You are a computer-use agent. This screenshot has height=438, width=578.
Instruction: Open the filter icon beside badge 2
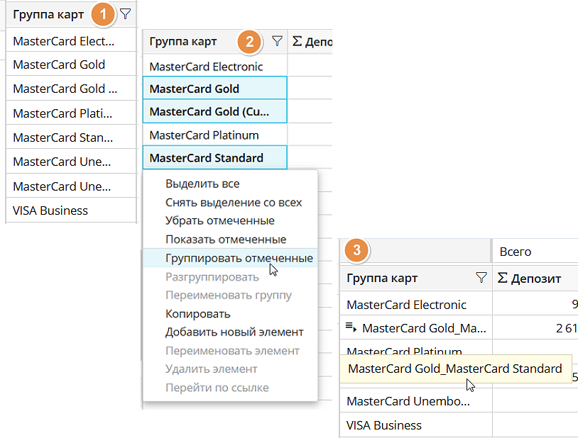(277, 42)
